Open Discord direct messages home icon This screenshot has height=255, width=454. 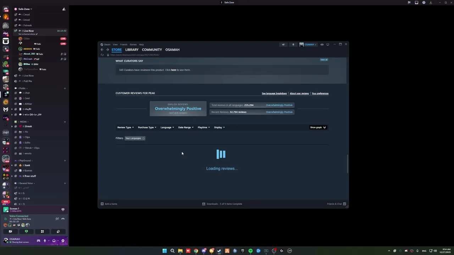click(x=5, y=10)
